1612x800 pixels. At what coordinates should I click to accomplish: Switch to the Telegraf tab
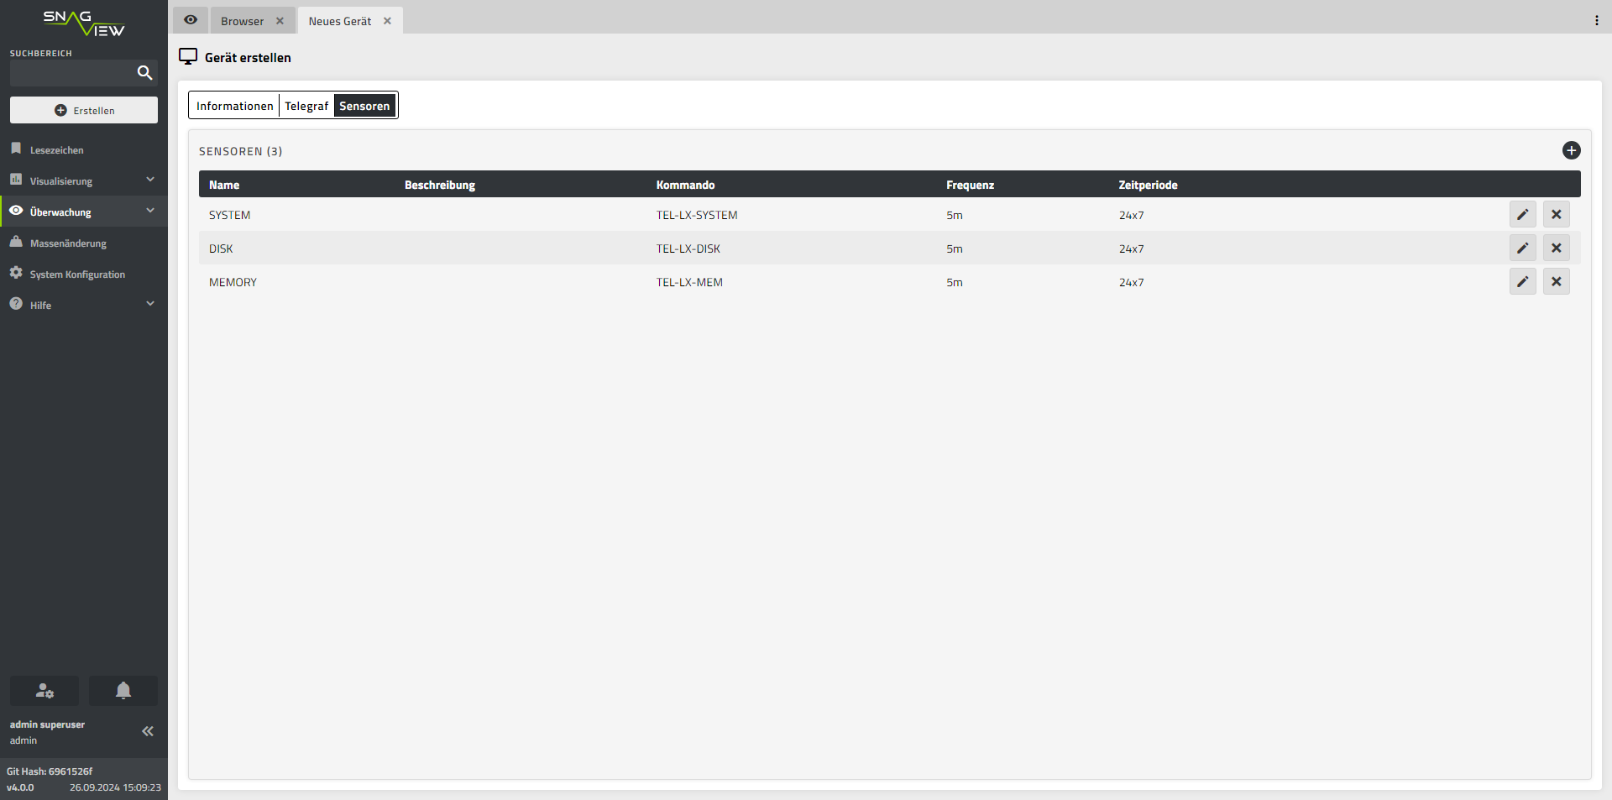(306, 106)
